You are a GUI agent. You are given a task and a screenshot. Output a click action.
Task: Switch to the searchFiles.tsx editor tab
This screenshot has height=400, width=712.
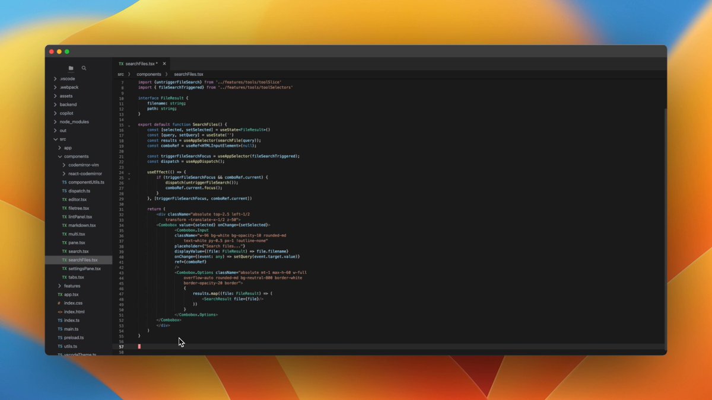[x=142, y=63]
